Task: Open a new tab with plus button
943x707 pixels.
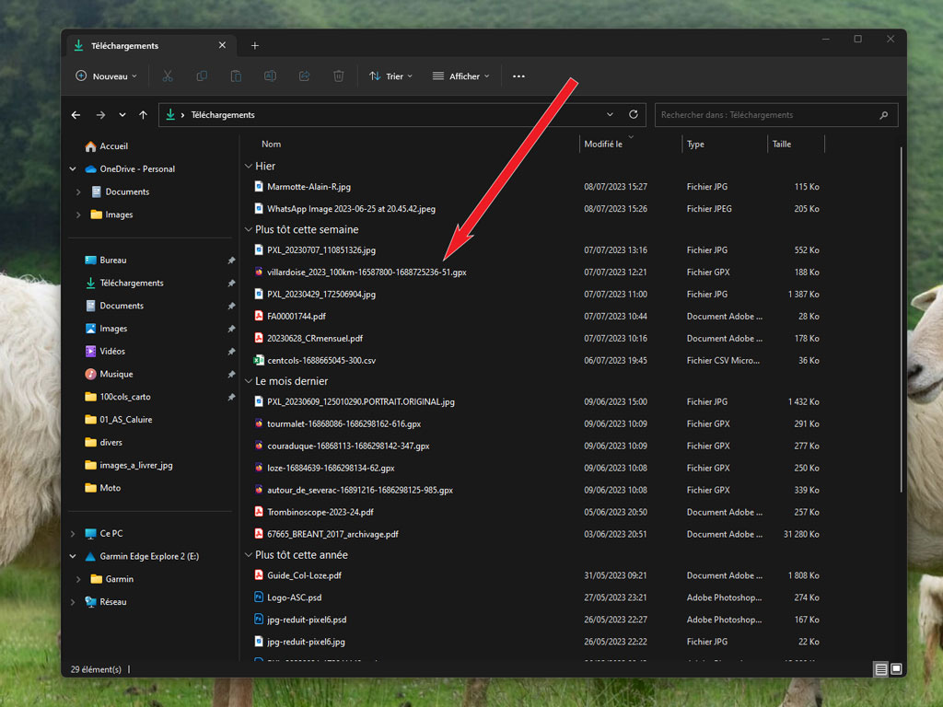Action: pyautogui.click(x=255, y=46)
